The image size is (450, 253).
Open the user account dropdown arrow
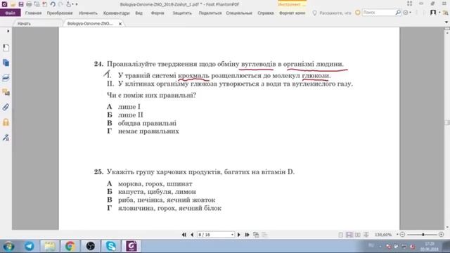point(439,13)
